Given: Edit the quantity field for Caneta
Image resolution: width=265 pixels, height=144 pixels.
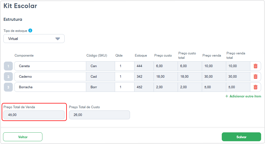Looking at the screenshot, I should pos(124,66).
